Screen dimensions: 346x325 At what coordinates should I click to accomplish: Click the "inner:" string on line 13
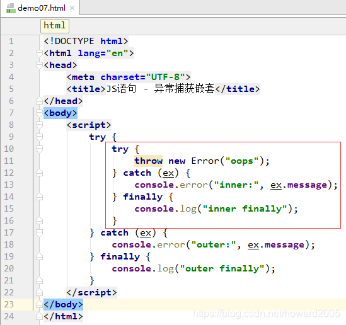tap(236, 185)
